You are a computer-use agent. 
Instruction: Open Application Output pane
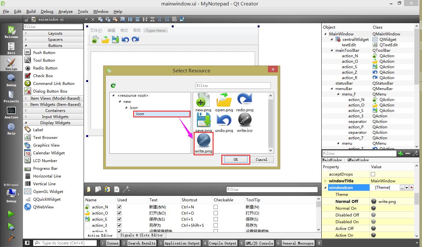[179, 243]
